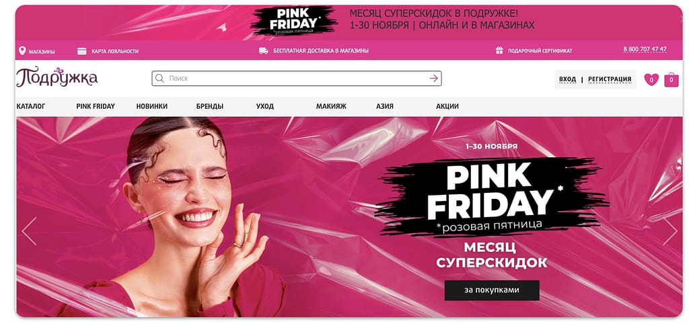The image size is (689, 332).
Task: Click the loyalty card icon
Action: 81,51
